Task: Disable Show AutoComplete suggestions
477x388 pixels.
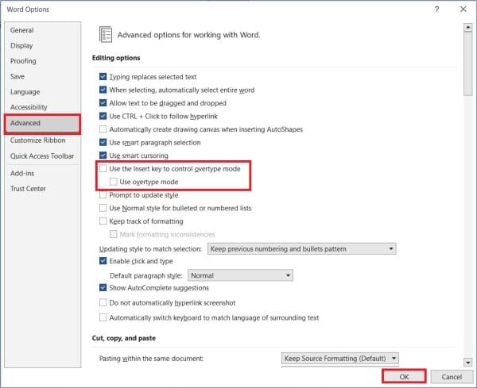Action: 103,288
